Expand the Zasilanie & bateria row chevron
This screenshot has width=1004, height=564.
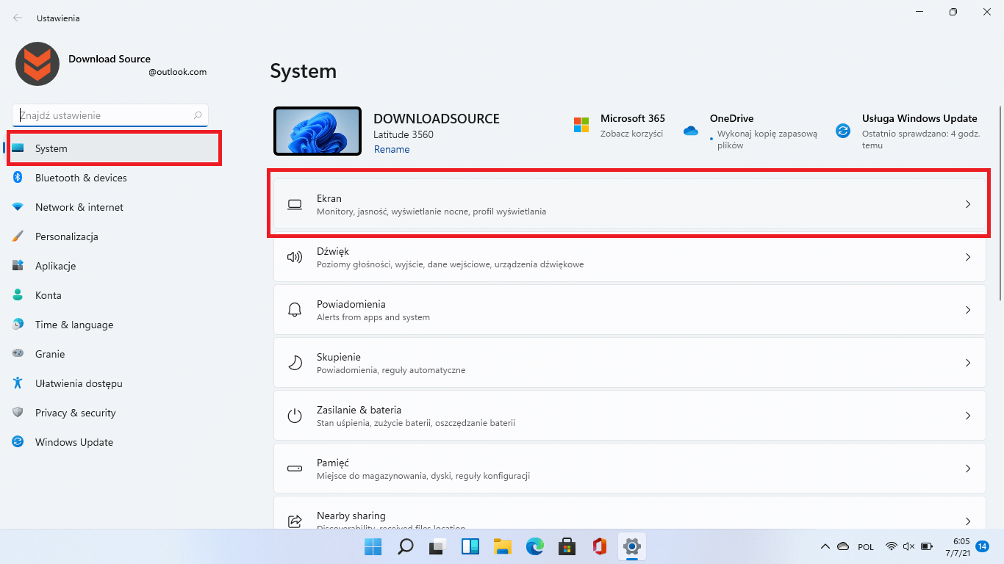click(968, 416)
